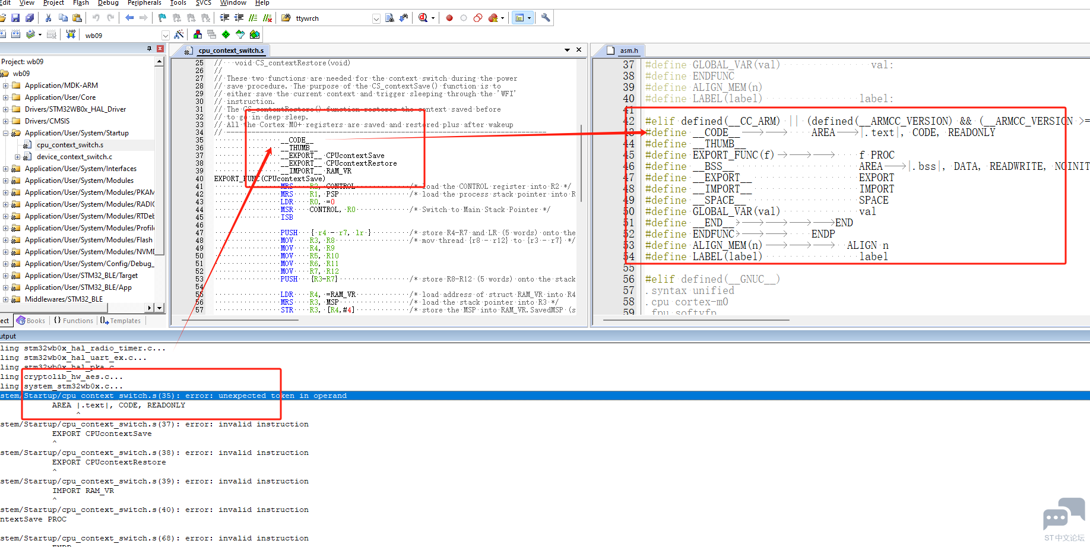Expand the Drivers/CMSIS group
Viewport: 1090px width, 547px height.
click(6, 121)
